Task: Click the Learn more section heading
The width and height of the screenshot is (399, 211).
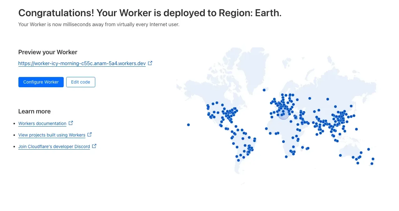Action: (34, 112)
